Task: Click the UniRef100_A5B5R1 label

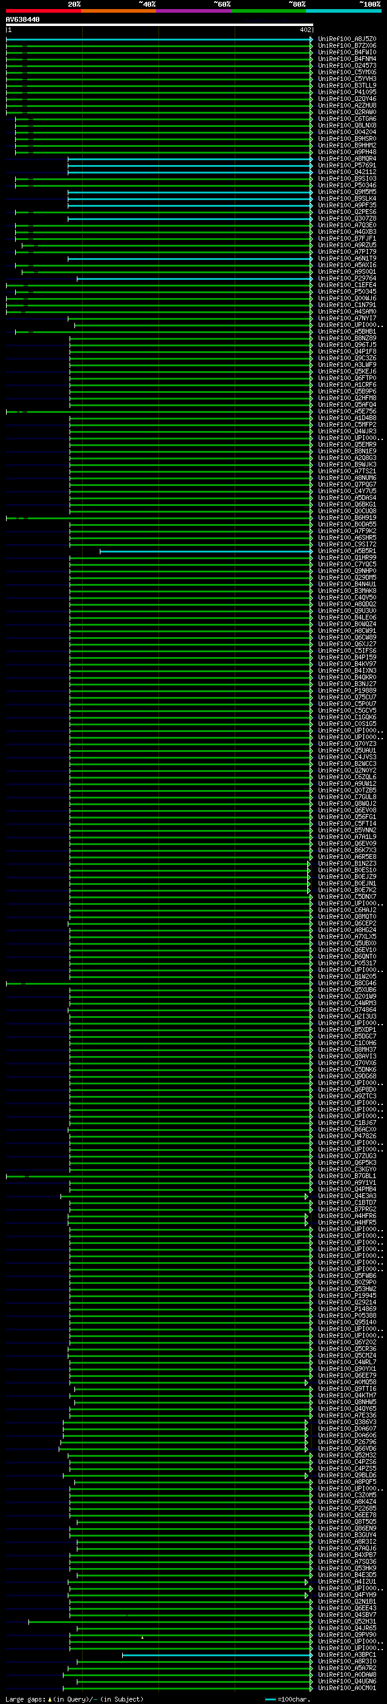Action: [347, 551]
